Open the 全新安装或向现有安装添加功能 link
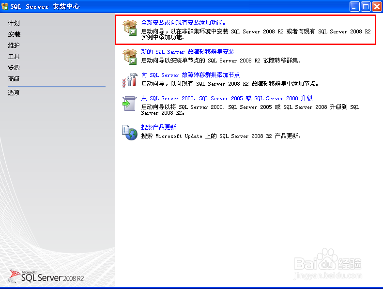383x289 pixels. pyautogui.click(x=183, y=23)
